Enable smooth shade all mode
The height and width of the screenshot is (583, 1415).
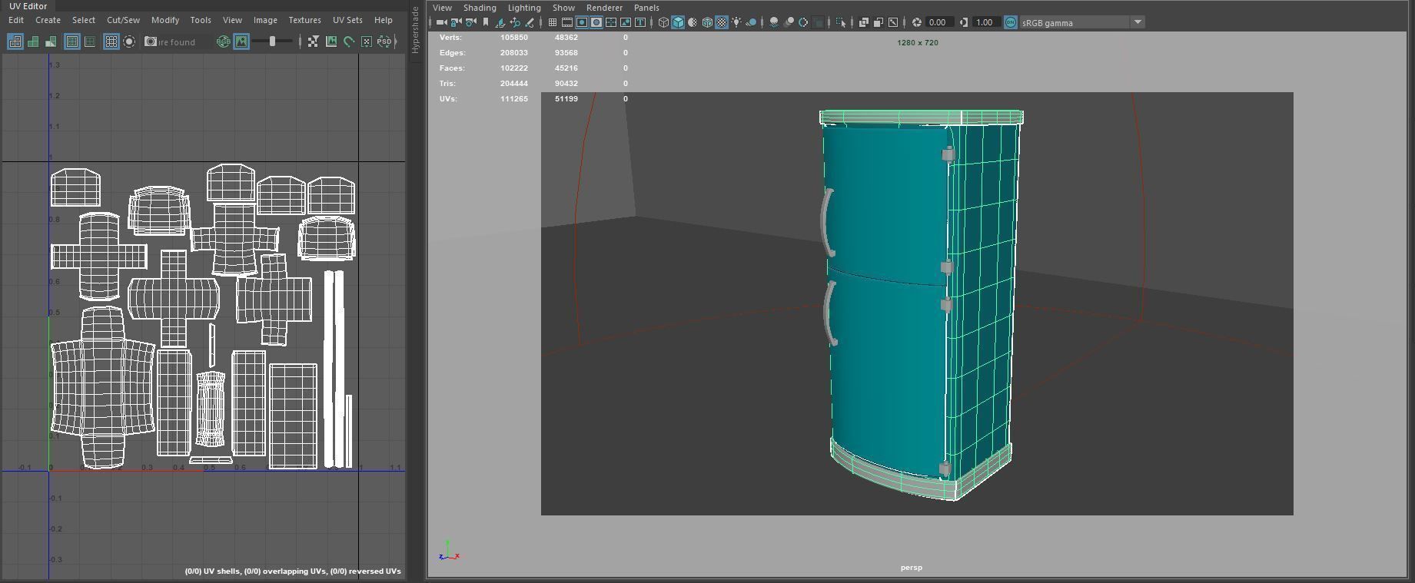pos(678,22)
